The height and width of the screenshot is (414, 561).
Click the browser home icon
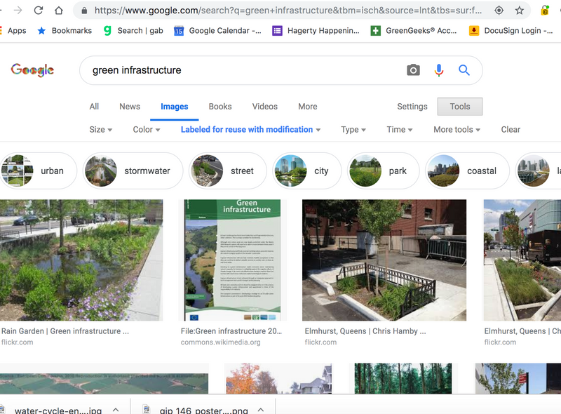(x=60, y=11)
